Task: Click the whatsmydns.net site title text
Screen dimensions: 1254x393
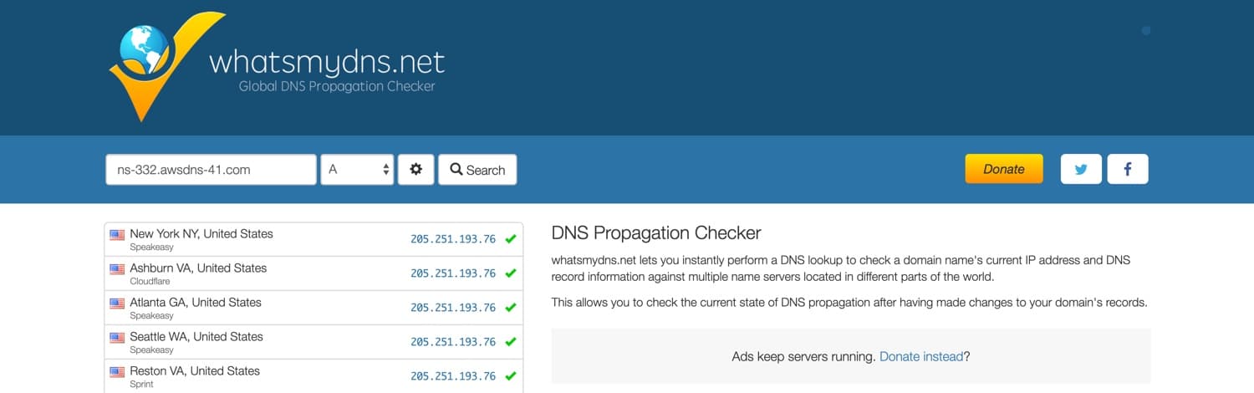Action: (x=326, y=61)
